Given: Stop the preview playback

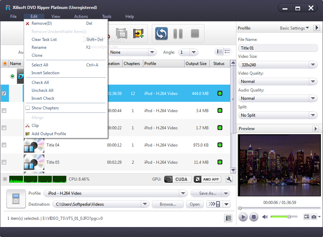Looking at the screenshot, I should (254, 217).
